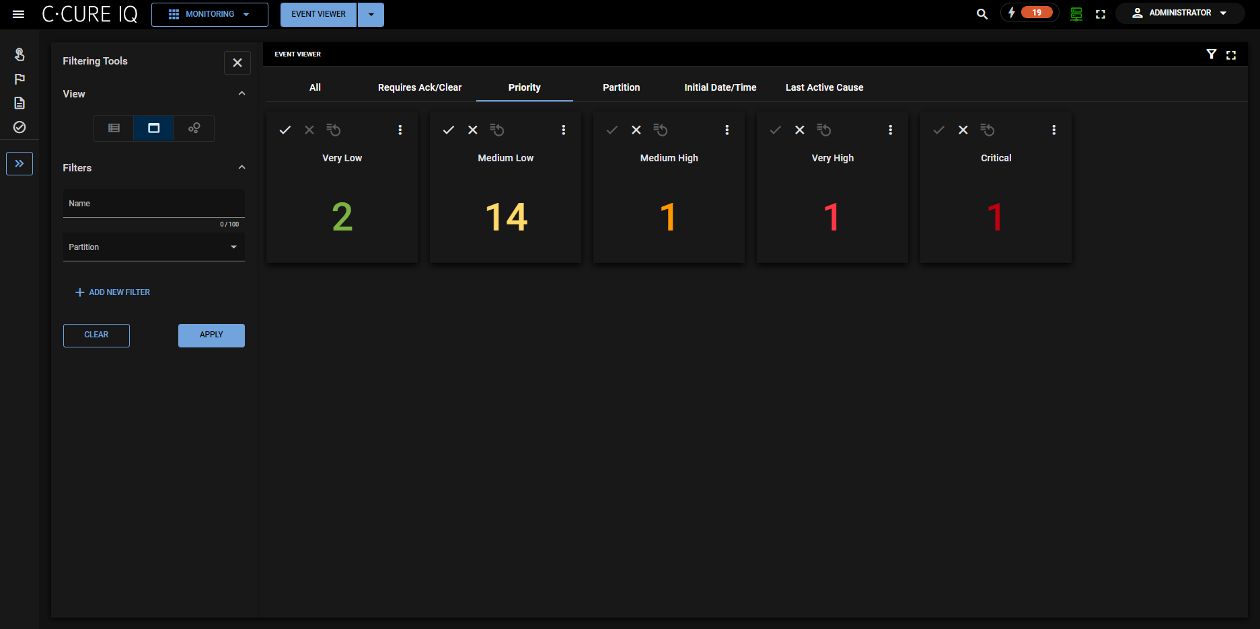Click the Name filter input field
Screen dimensions: 1260x629
153,204
